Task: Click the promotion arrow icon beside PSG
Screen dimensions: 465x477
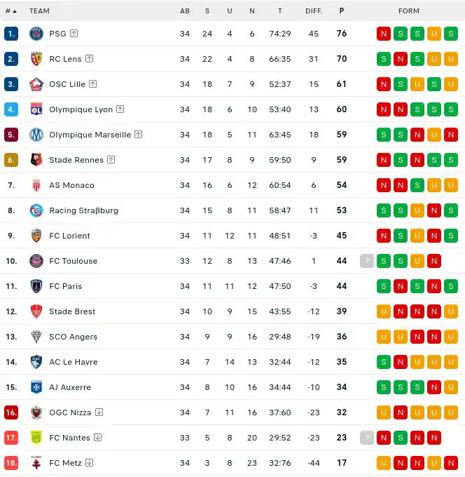Action: (x=74, y=33)
